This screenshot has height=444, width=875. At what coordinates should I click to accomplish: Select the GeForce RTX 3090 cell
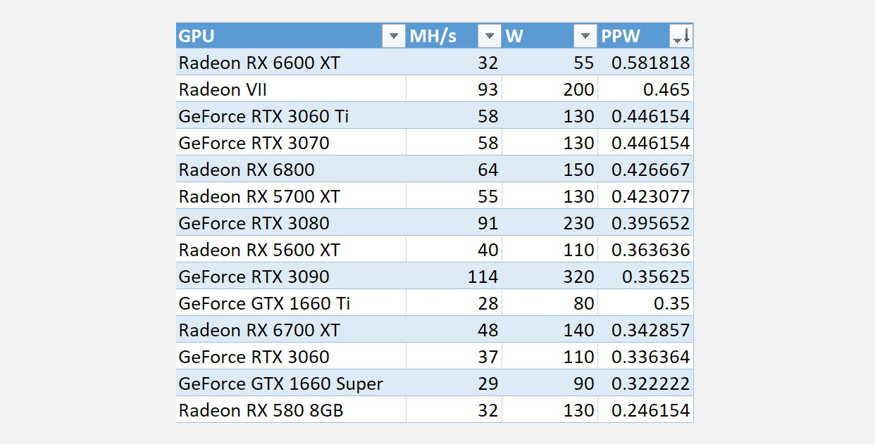click(x=291, y=277)
